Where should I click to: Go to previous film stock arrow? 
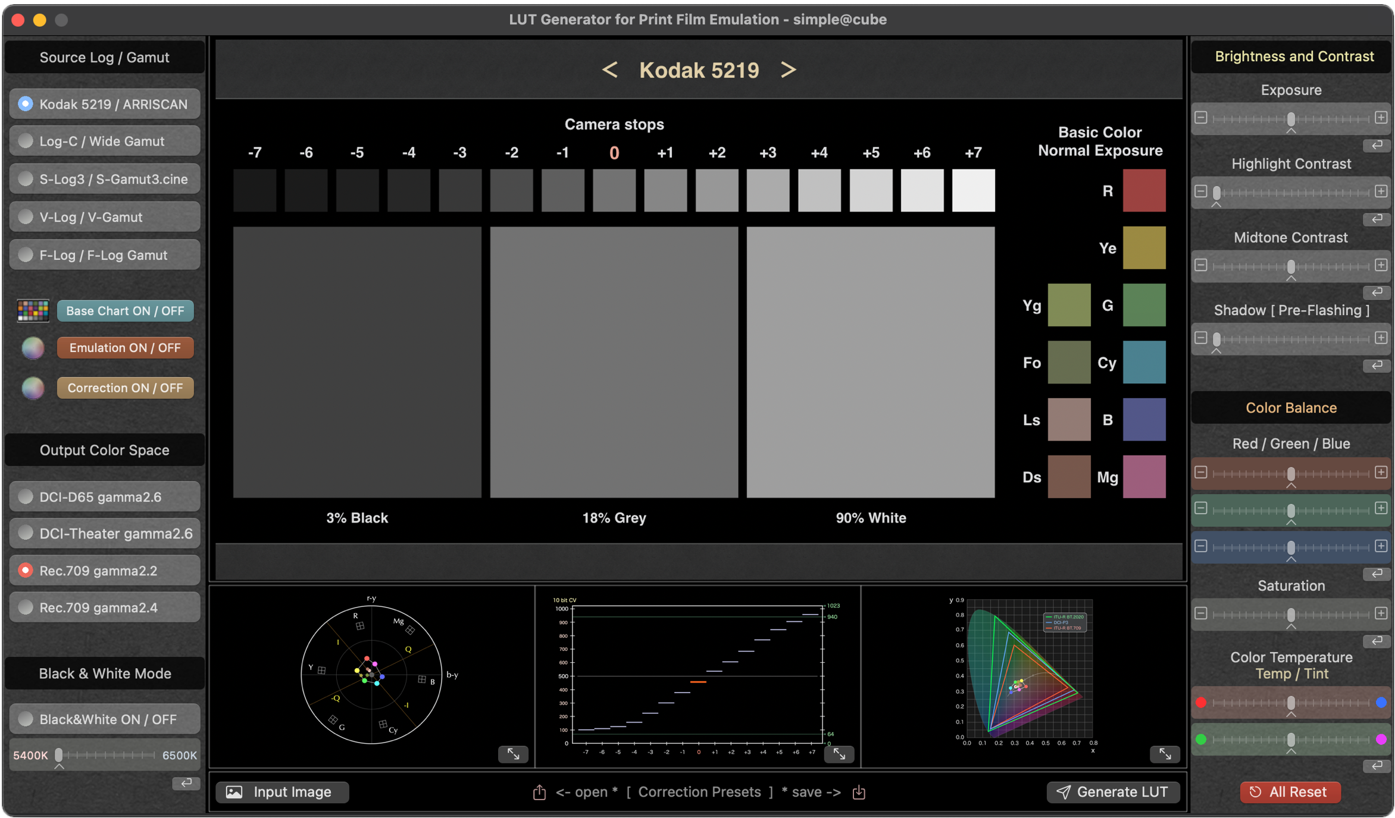pyautogui.click(x=609, y=70)
